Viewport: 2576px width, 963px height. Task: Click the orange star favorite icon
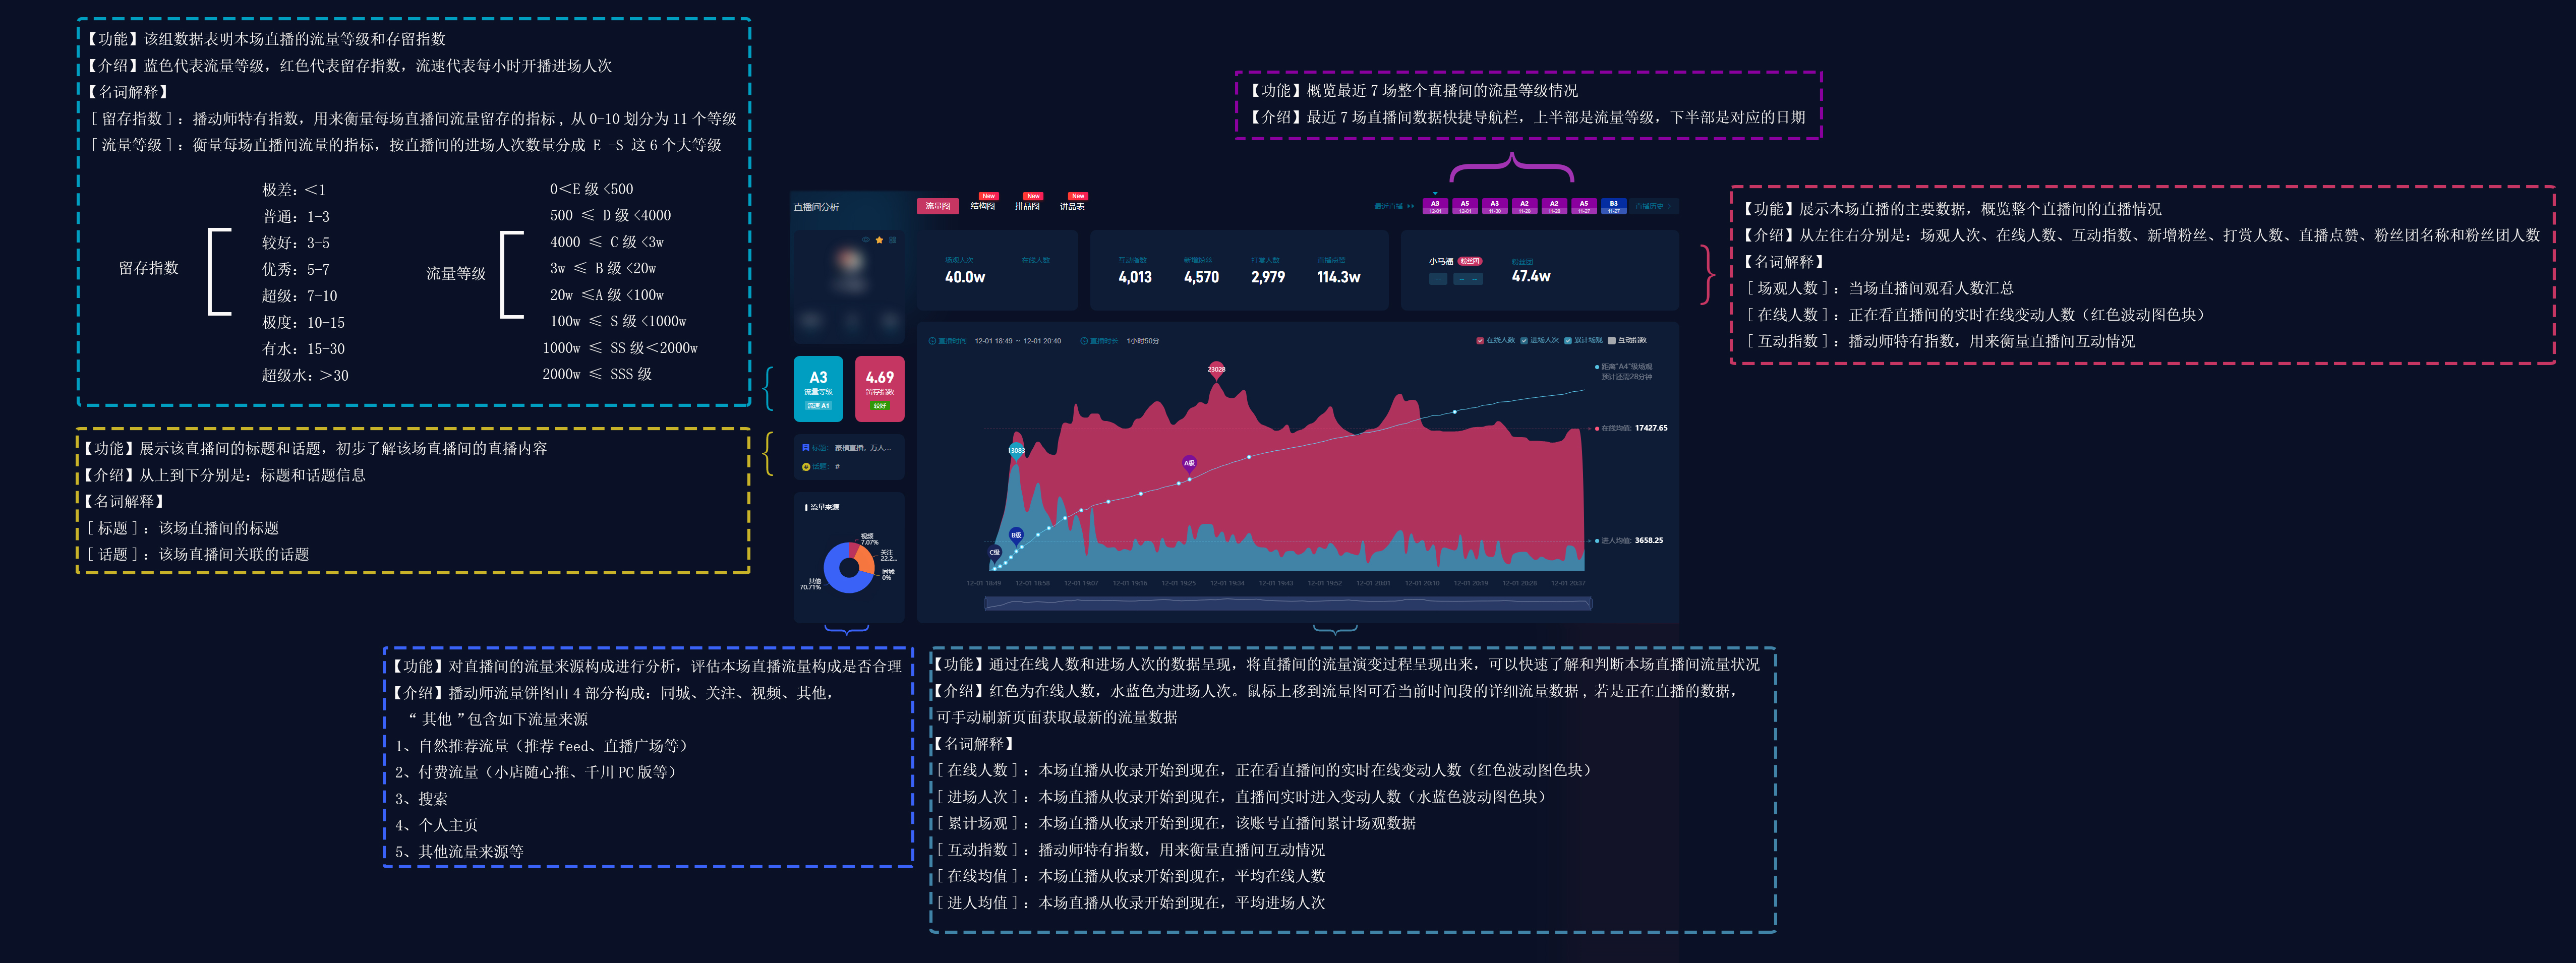tap(879, 240)
